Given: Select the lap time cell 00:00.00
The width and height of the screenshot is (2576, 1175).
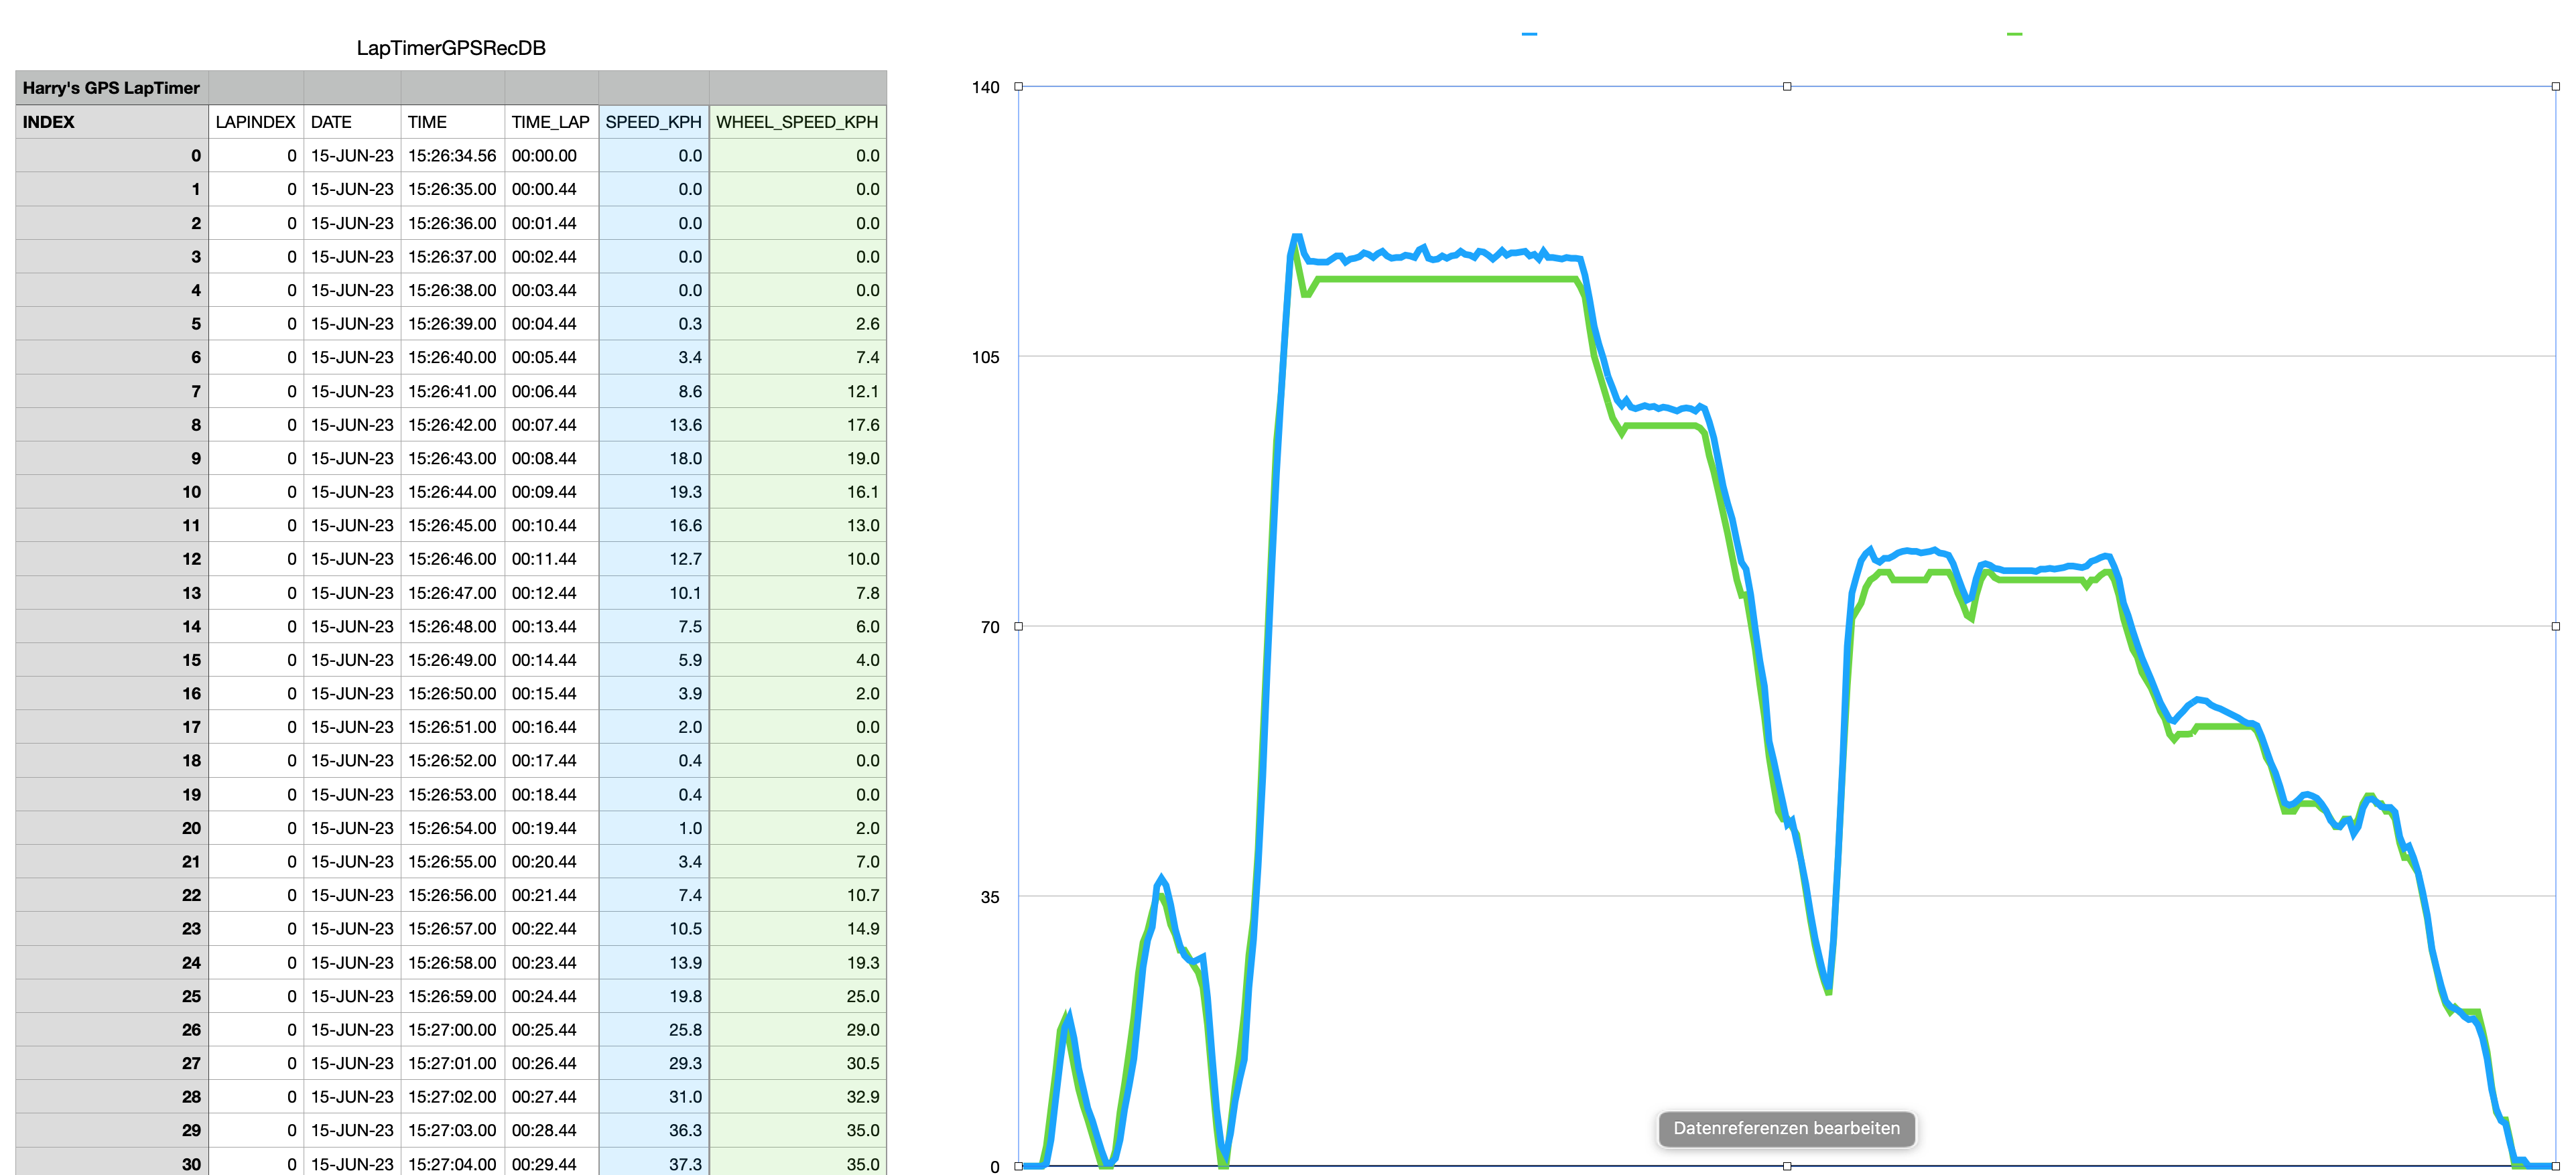Looking at the screenshot, I should tap(551, 156).
